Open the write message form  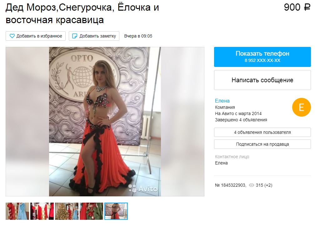point(262,80)
